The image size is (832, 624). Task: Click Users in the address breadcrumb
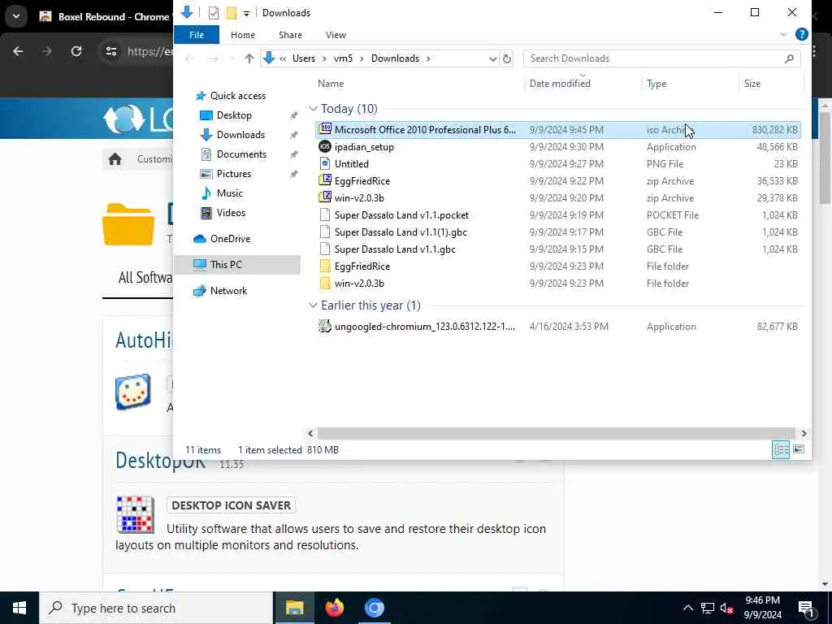point(304,58)
